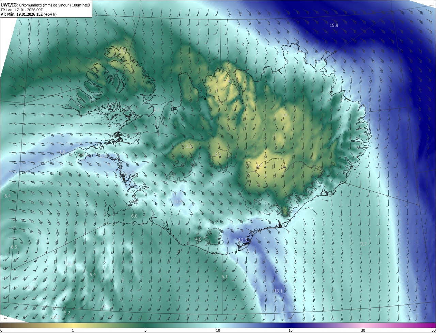The width and height of the screenshot is (436, 333).
Task: Click the 5.2 value near the bottom edge
Action: pyautogui.click(x=67, y=313)
